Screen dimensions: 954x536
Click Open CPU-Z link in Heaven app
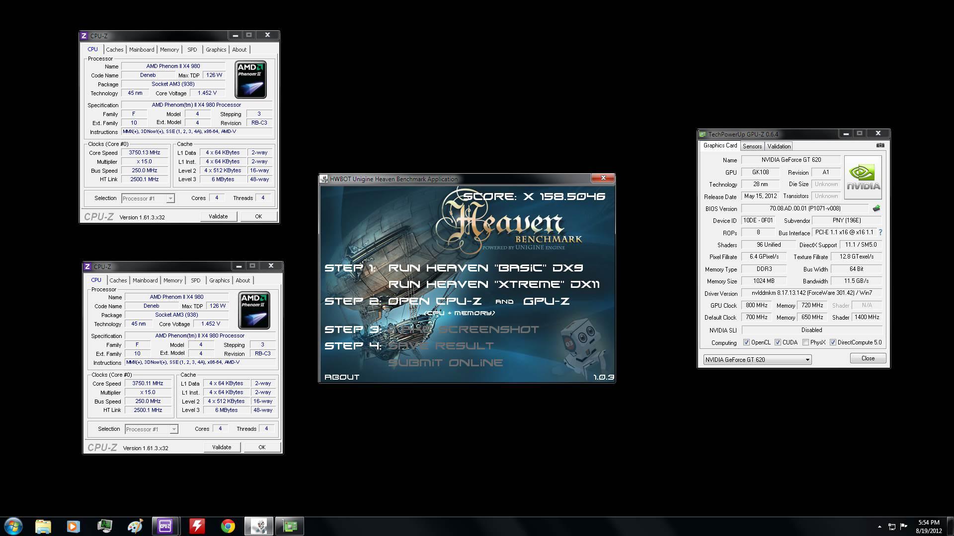click(435, 301)
